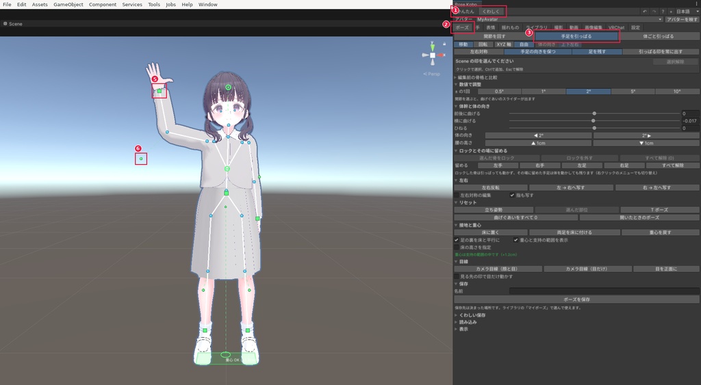Click the plus icon beside language selector

click(x=671, y=12)
